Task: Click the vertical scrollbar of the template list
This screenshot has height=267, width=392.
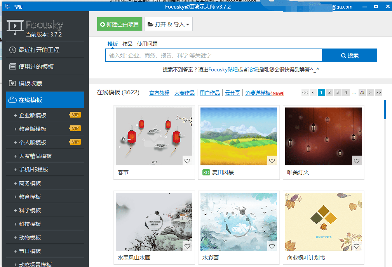Action: tap(385, 109)
